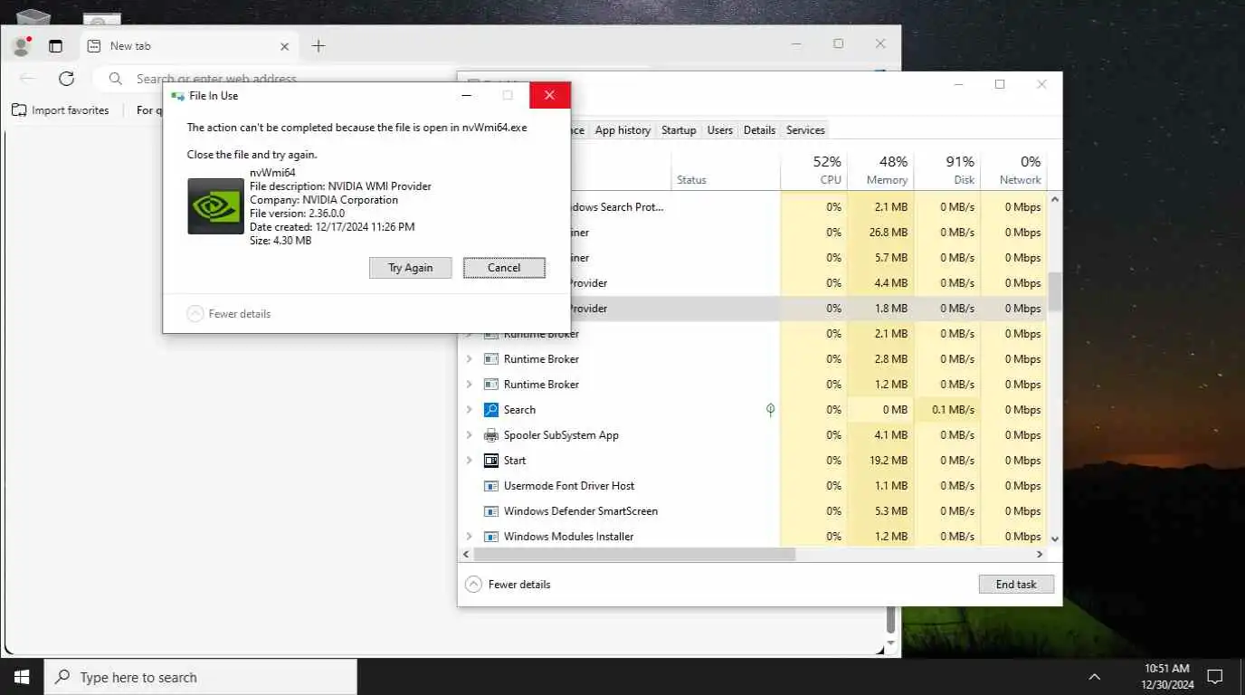Expand the Spooler SubSystem App group

(469, 435)
